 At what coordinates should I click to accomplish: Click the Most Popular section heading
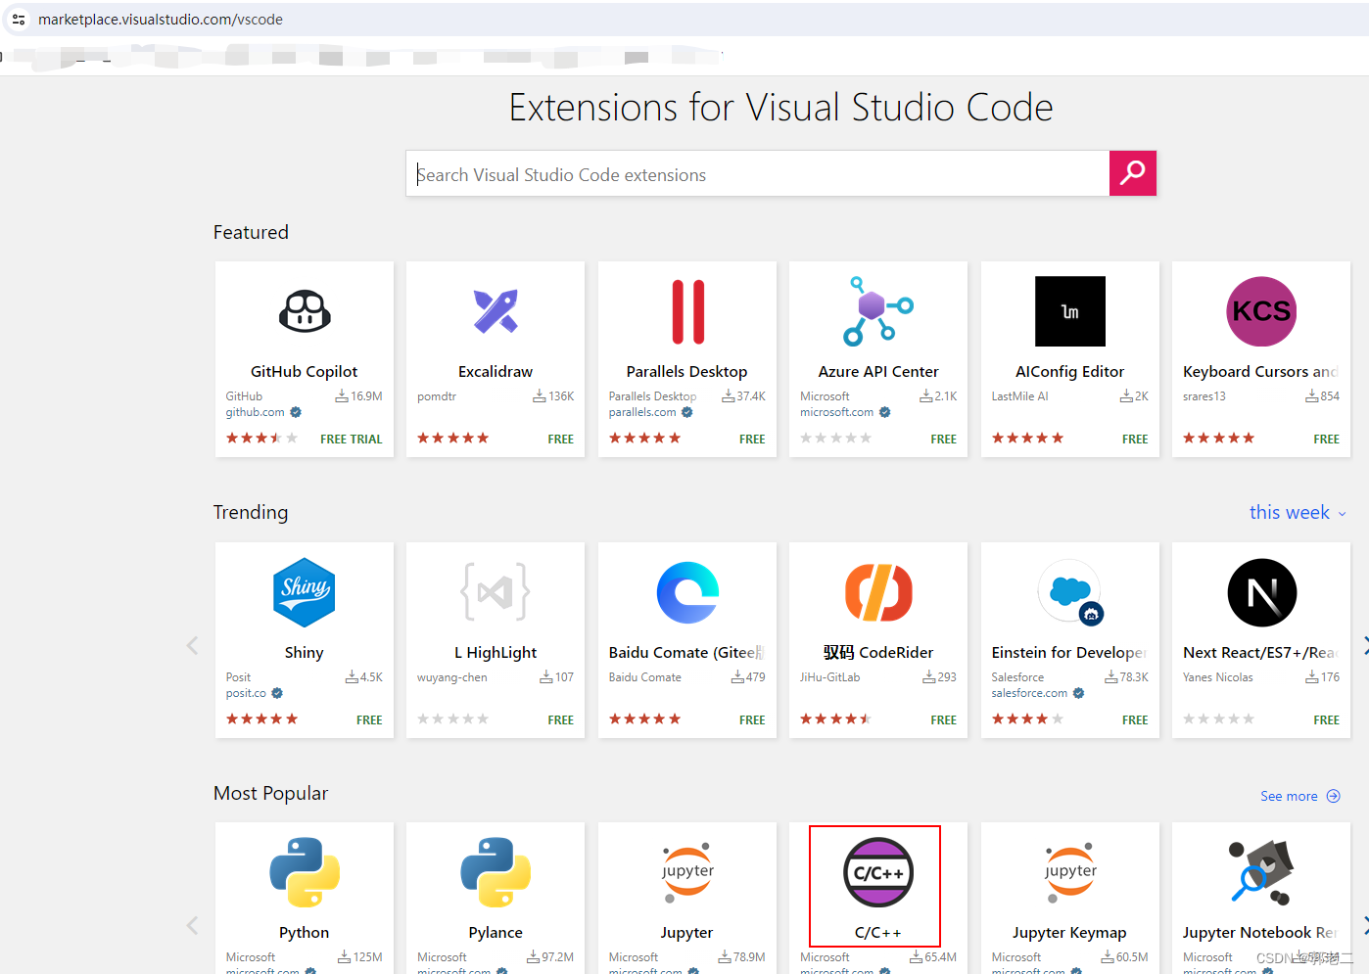271,793
